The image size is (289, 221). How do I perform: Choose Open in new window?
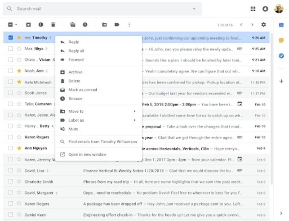[99, 155]
